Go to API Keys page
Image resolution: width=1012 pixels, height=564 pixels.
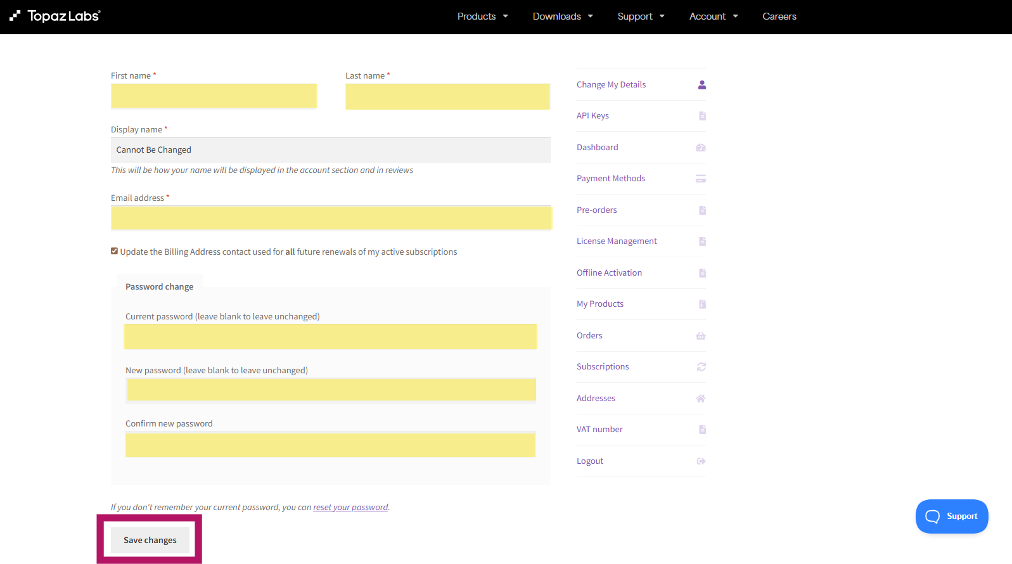[592, 116]
